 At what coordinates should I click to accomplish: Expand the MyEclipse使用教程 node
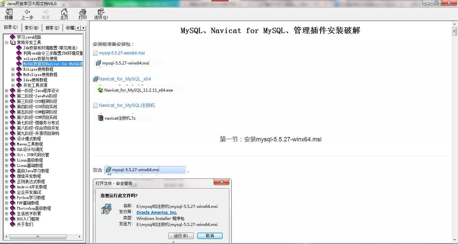coord(13,75)
